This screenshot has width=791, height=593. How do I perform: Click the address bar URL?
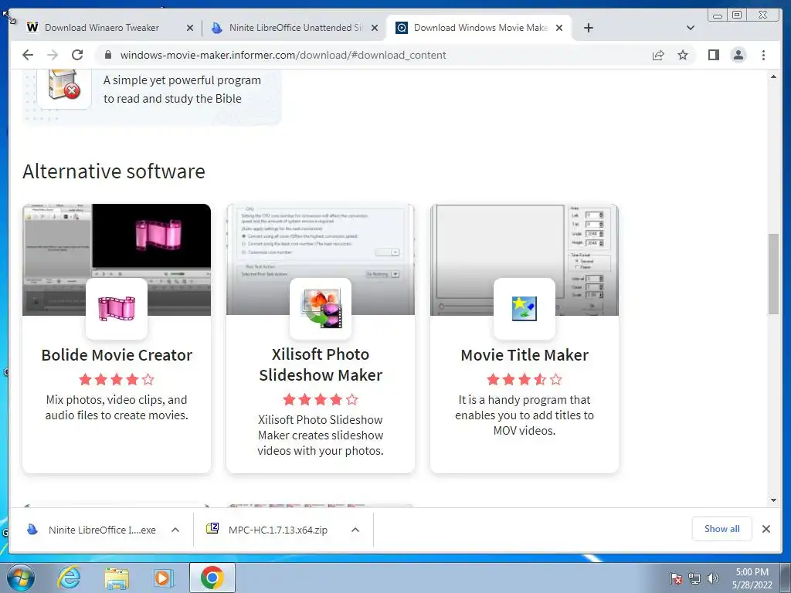point(283,55)
